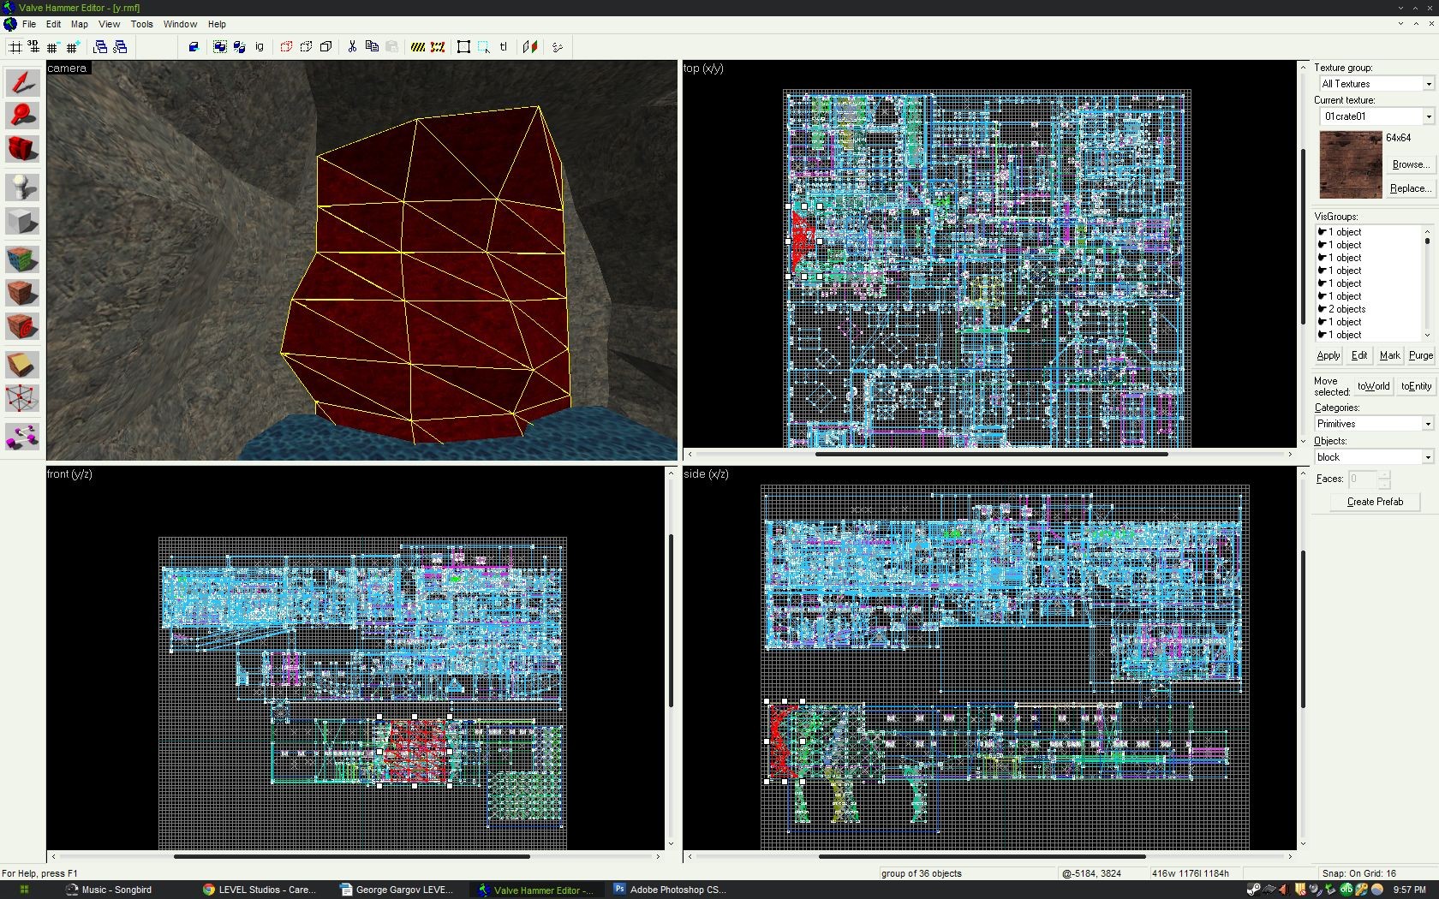Viewport: 1439px width, 899px height.
Task: Choose the Camera tool
Action: click(x=22, y=149)
